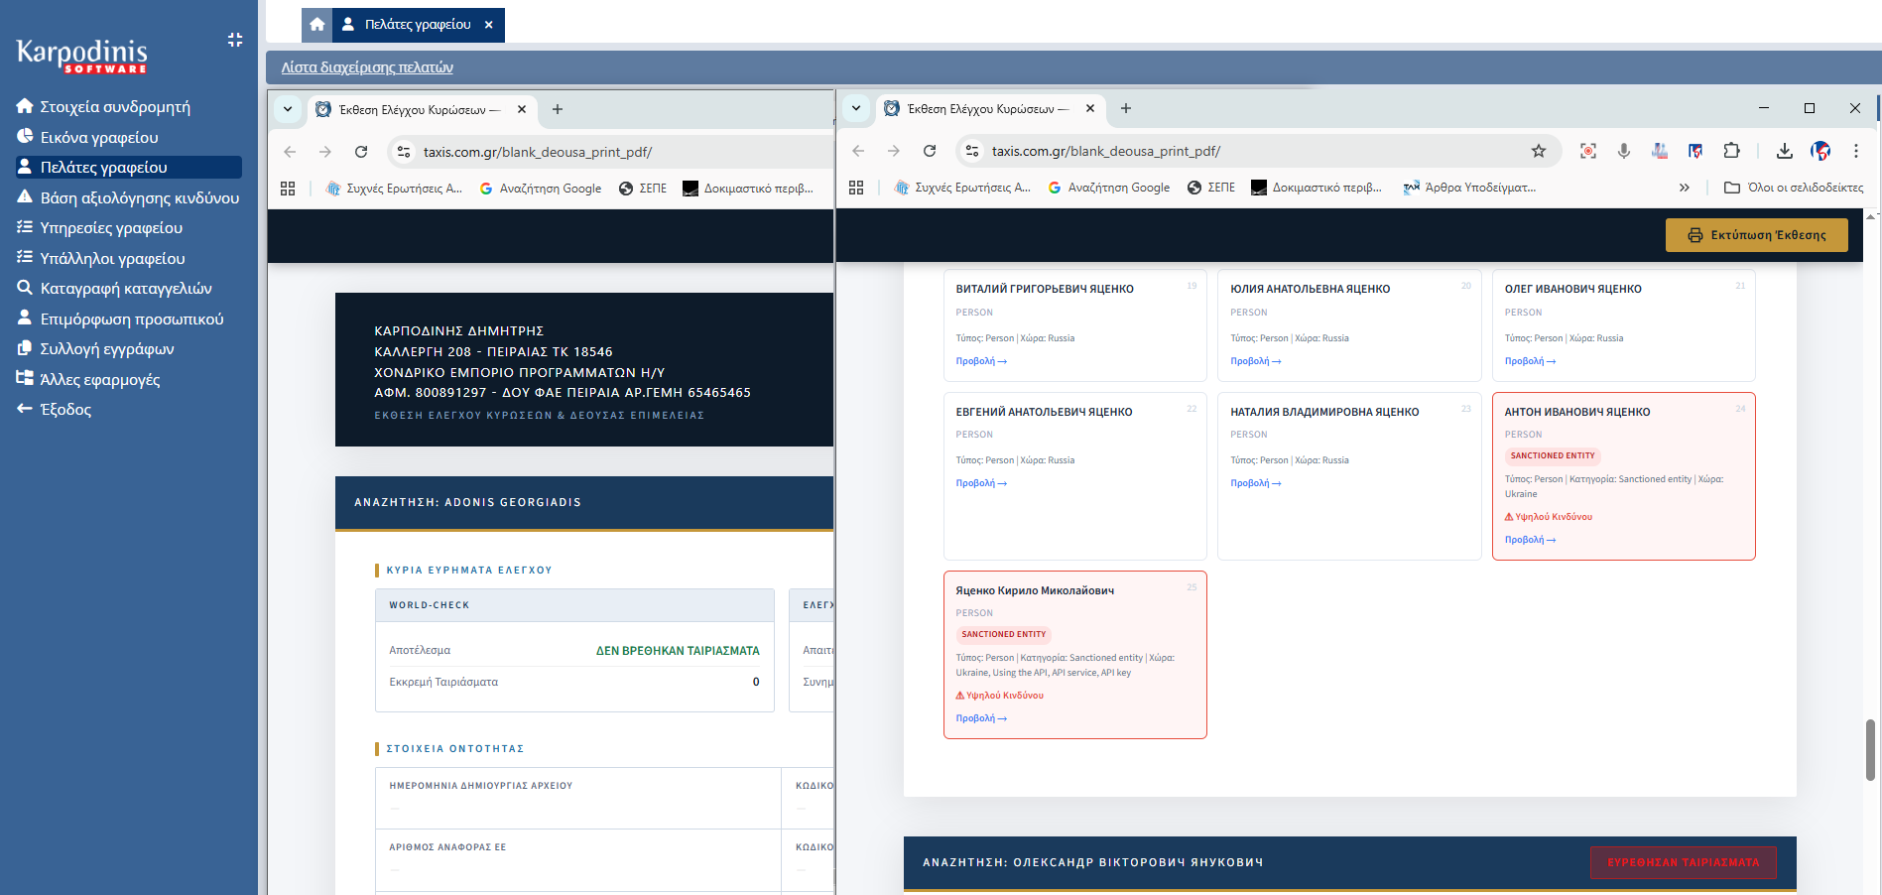
Task: Open Υπηρεσίες γραφείου in the sidebar
Action: point(111,228)
